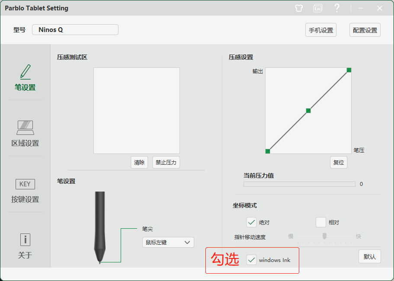Open 手机设置 phone settings
The image size is (394, 281).
tap(321, 30)
